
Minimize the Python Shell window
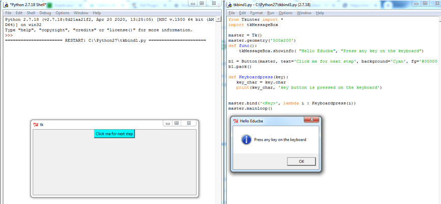(x=193, y=4)
